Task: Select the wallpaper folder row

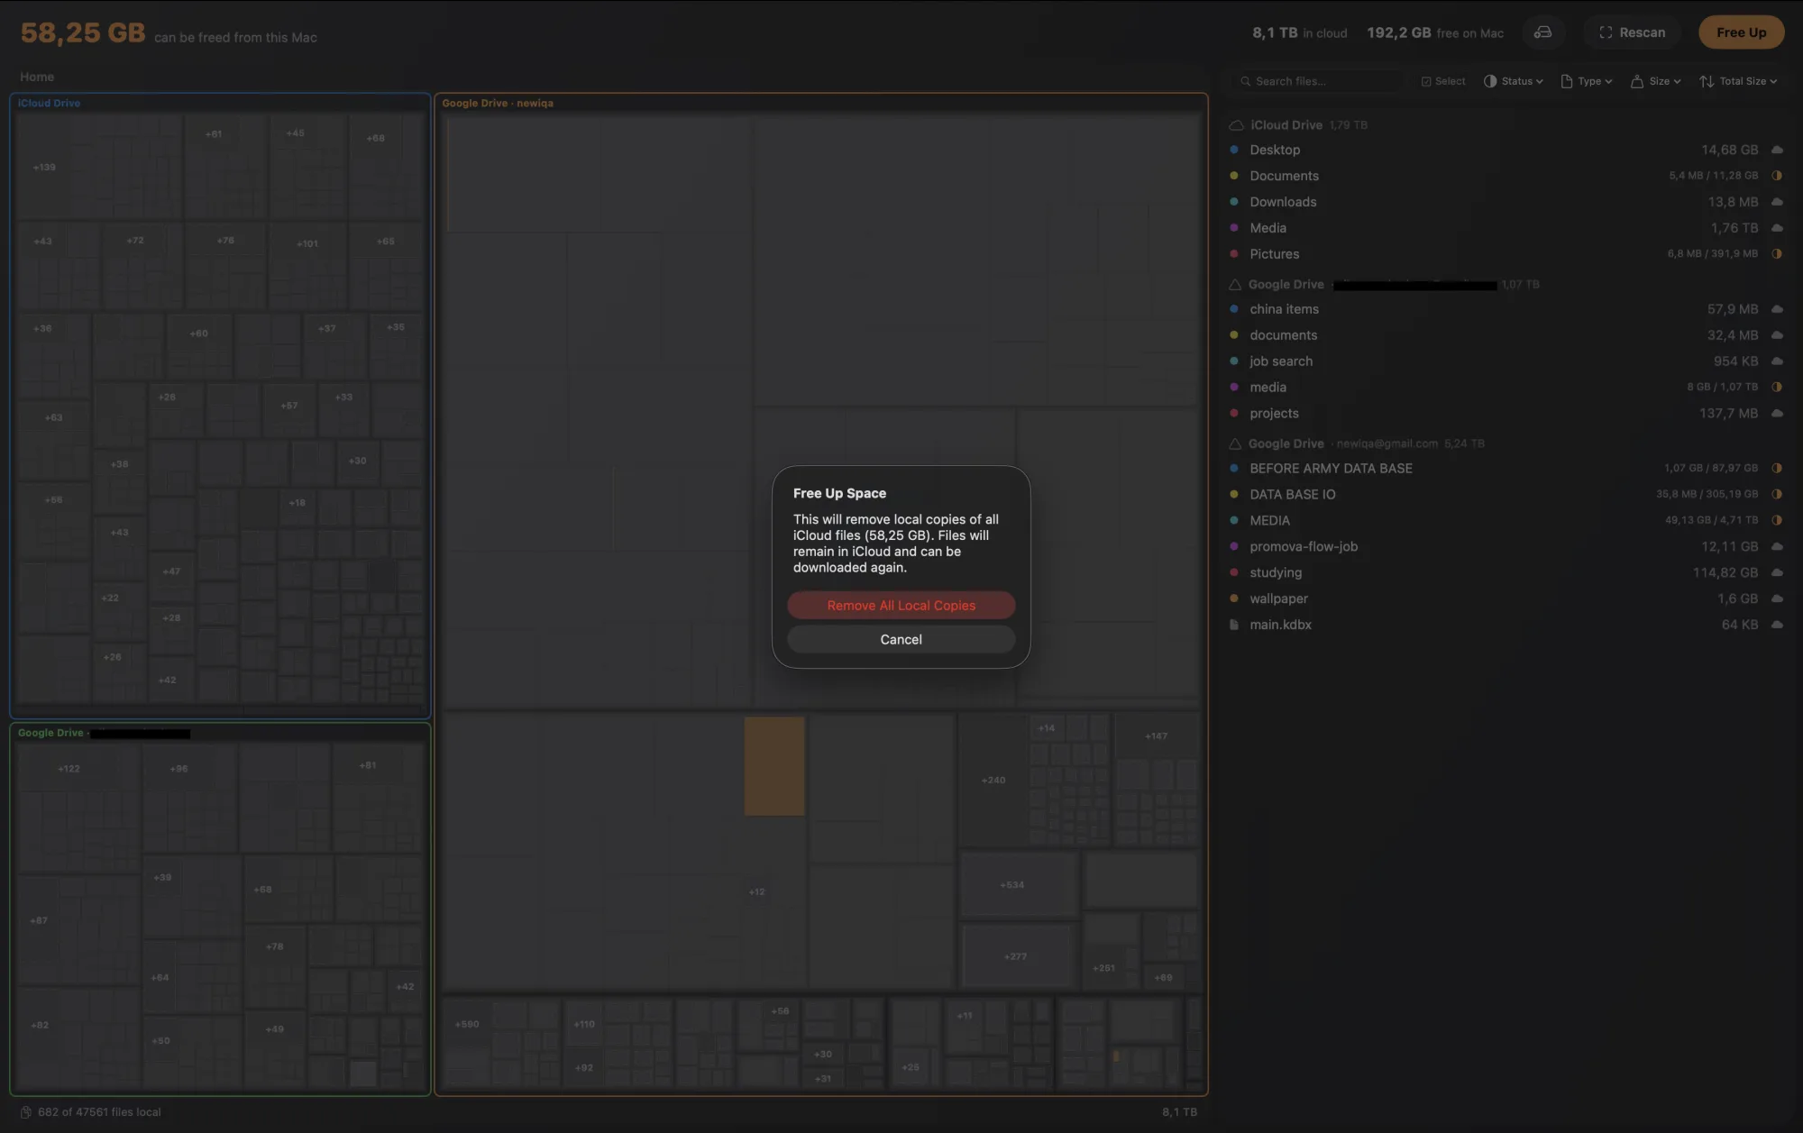Action: coord(1506,599)
